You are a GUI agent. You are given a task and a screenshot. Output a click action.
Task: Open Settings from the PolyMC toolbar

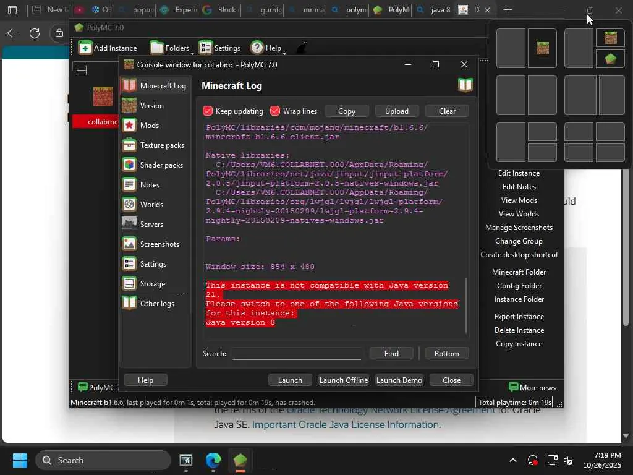(219, 48)
